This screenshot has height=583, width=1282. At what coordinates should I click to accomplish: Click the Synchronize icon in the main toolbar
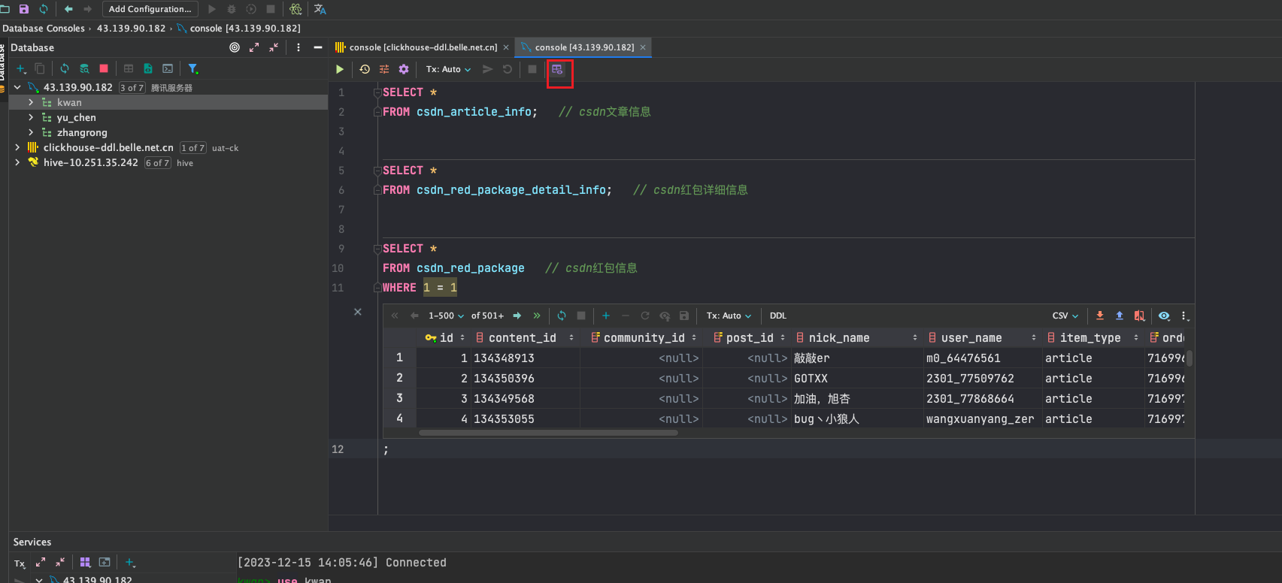pyautogui.click(x=44, y=9)
